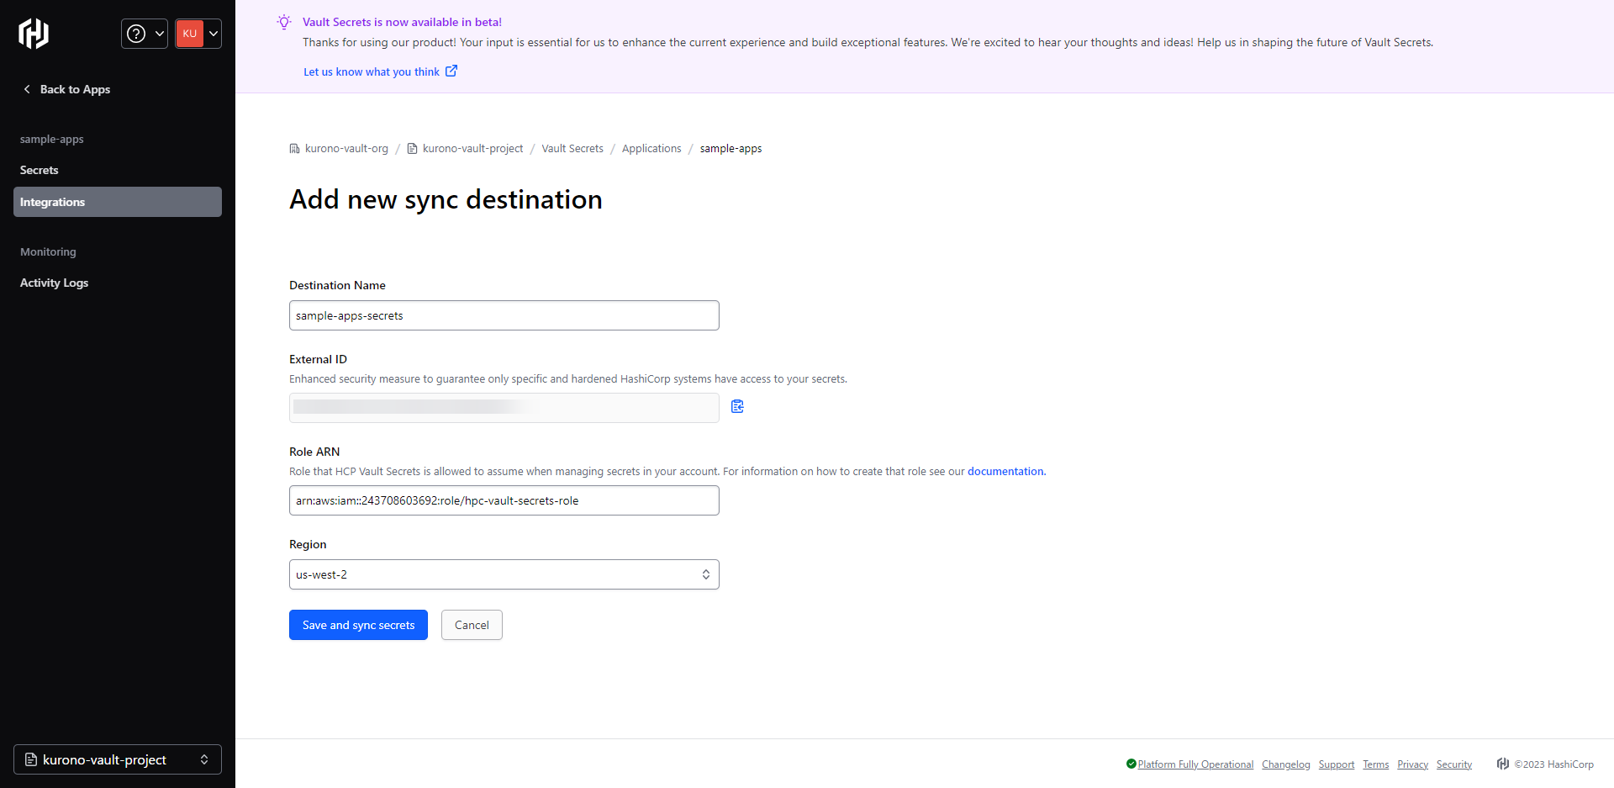Click the sample-apps breadcrumb

(731, 148)
